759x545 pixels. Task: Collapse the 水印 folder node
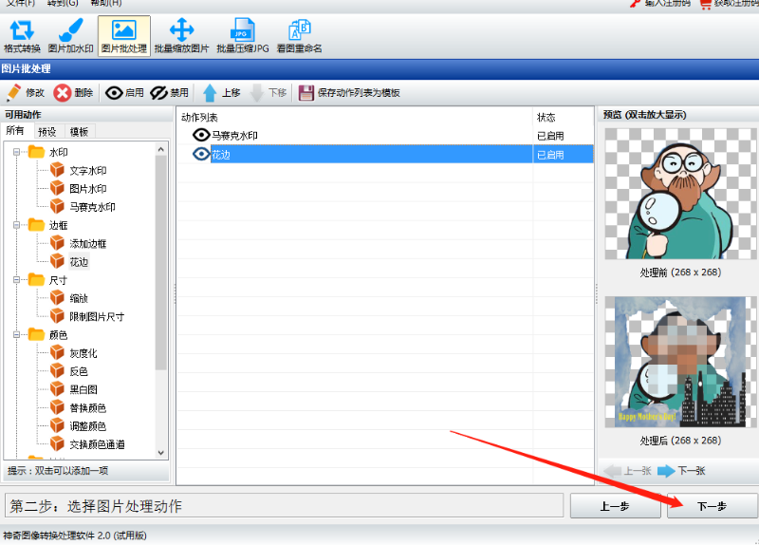pos(16,152)
